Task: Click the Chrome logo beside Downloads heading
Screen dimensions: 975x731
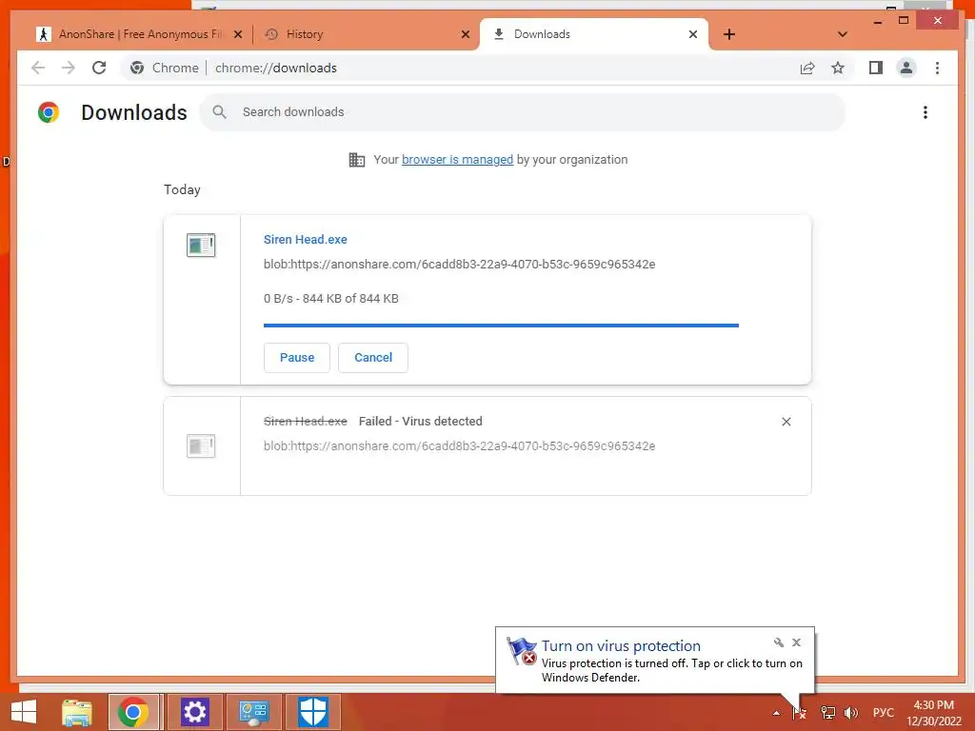Action: (49, 112)
